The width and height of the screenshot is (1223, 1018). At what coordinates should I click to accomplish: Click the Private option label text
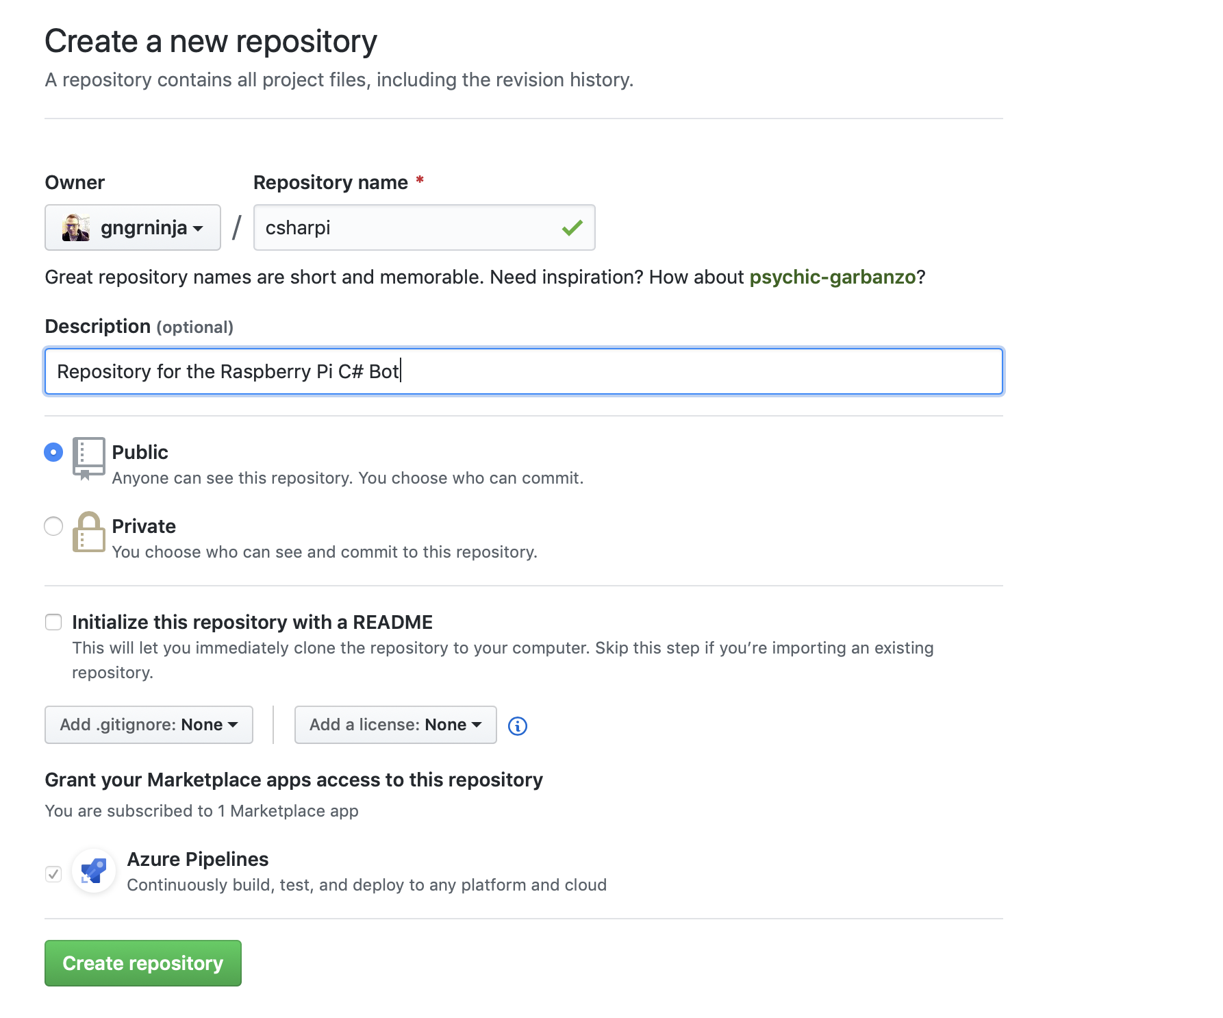pyautogui.click(x=144, y=526)
